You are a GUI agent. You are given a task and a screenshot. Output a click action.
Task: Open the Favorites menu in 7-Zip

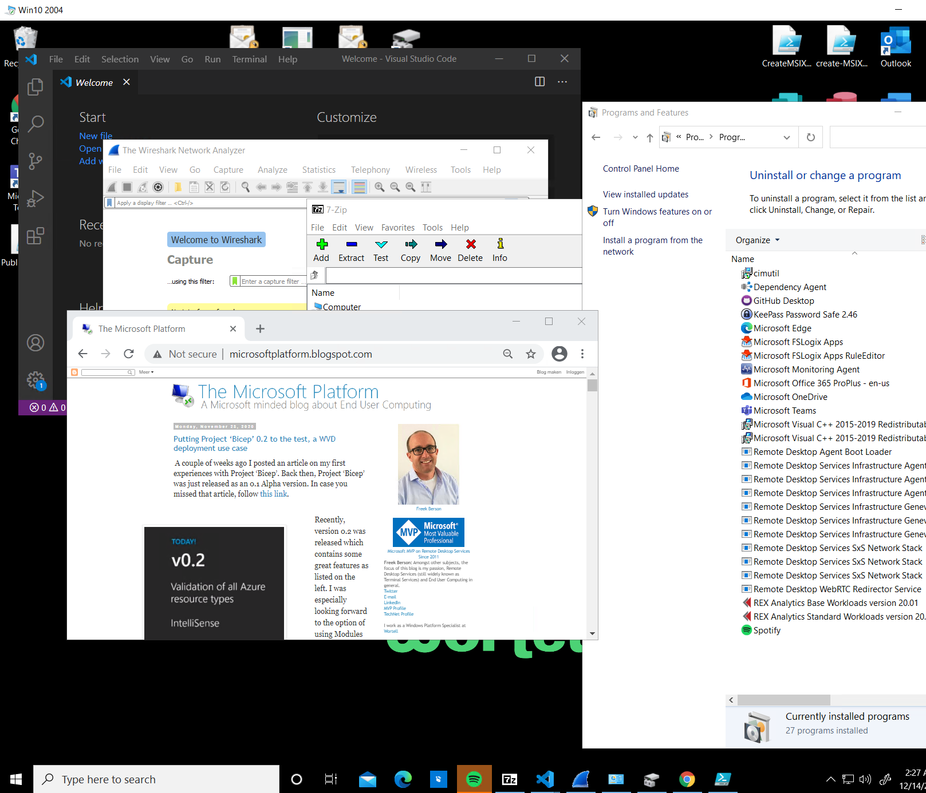point(398,228)
